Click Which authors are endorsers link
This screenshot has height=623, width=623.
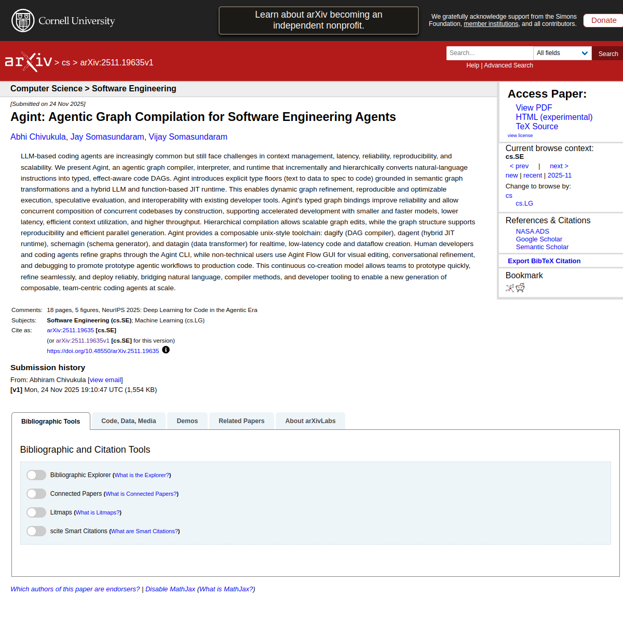coord(75,589)
